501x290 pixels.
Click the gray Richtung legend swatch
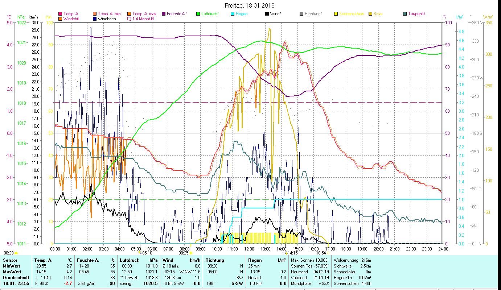[x=301, y=14]
